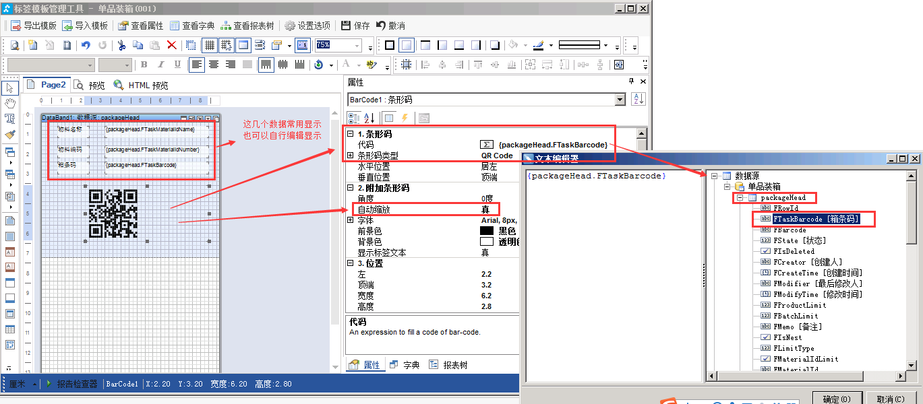Toggle the align to grid icon
Image resolution: width=923 pixels, height=404 pixels.
click(227, 45)
